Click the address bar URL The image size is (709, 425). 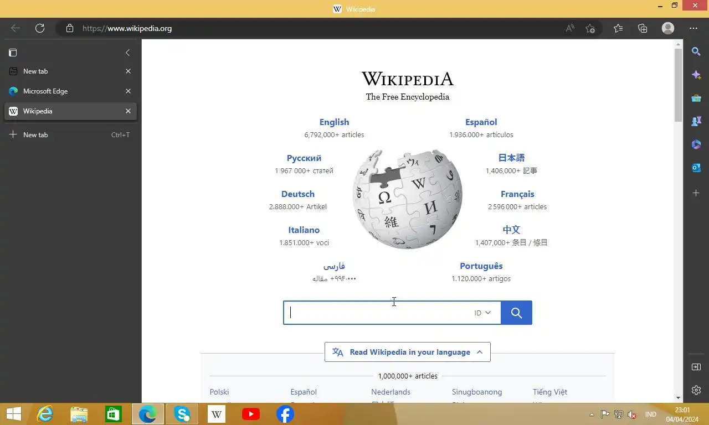pyautogui.click(x=127, y=28)
